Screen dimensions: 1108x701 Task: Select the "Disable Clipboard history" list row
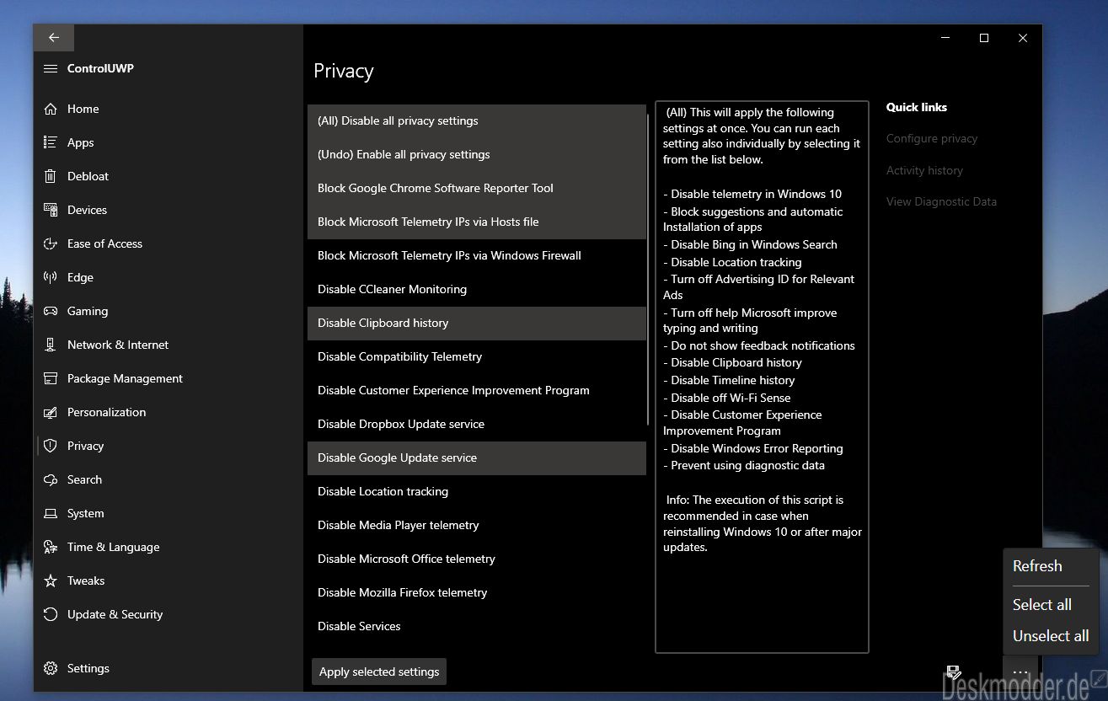477,323
